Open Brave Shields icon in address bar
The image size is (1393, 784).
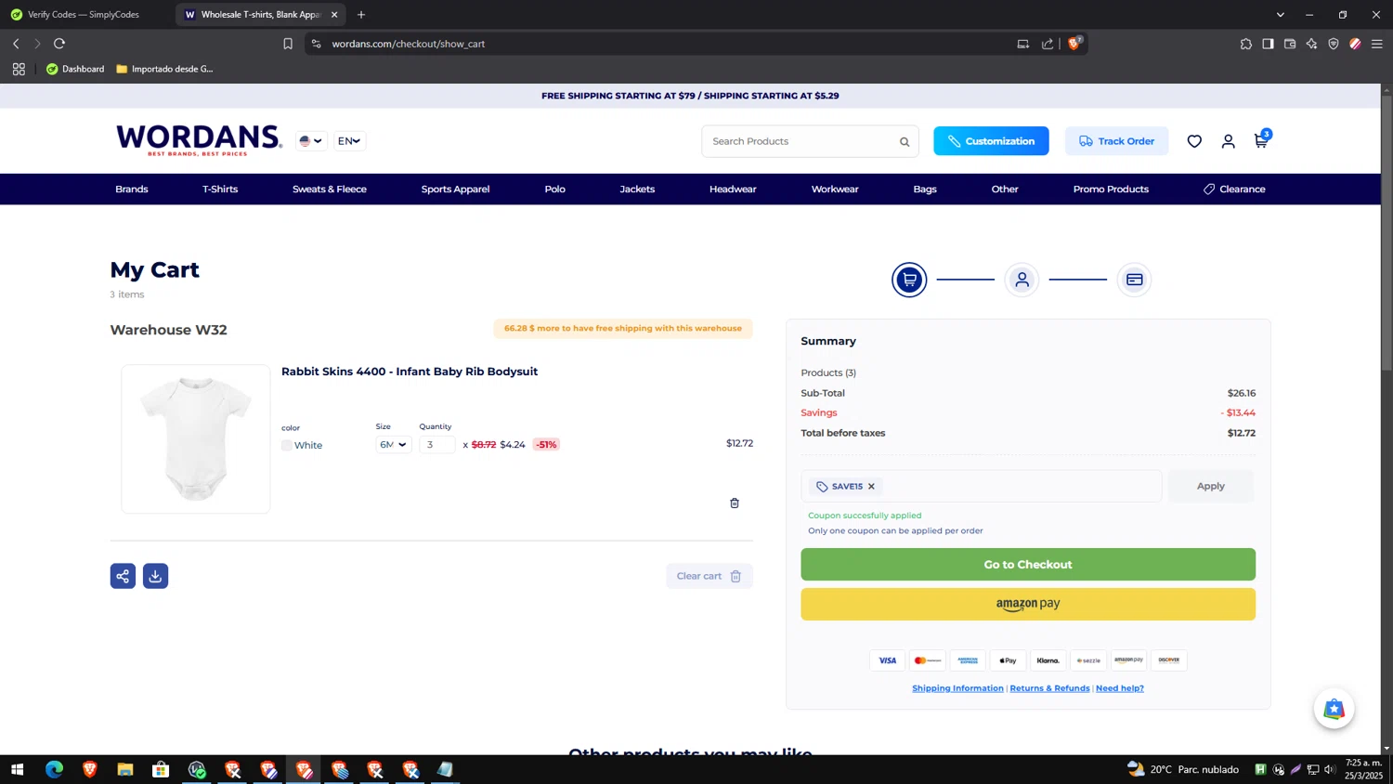click(1074, 43)
